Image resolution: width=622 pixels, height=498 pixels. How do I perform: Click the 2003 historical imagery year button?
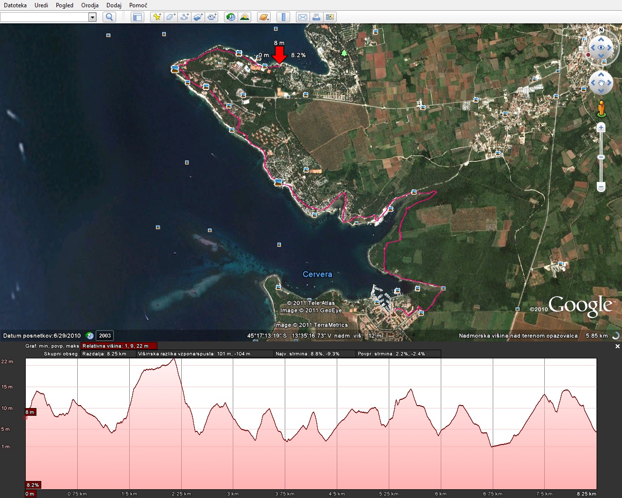coord(105,336)
